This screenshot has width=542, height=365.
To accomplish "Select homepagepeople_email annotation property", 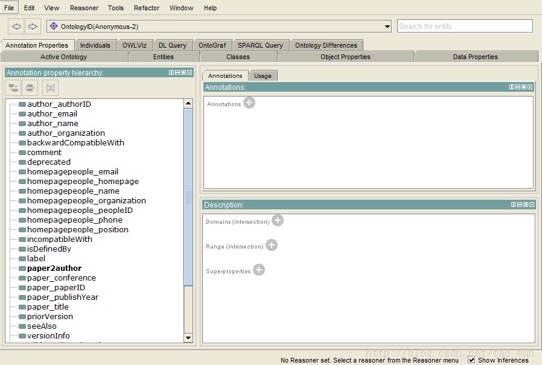I will [x=72, y=172].
